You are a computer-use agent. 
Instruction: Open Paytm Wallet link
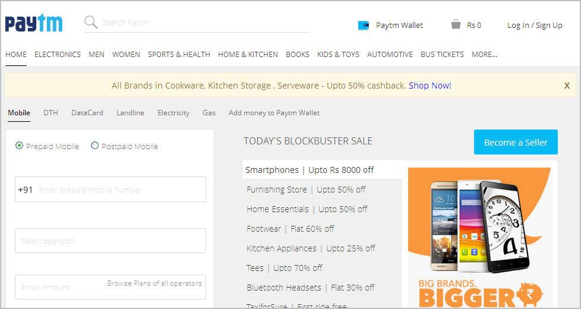point(399,25)
